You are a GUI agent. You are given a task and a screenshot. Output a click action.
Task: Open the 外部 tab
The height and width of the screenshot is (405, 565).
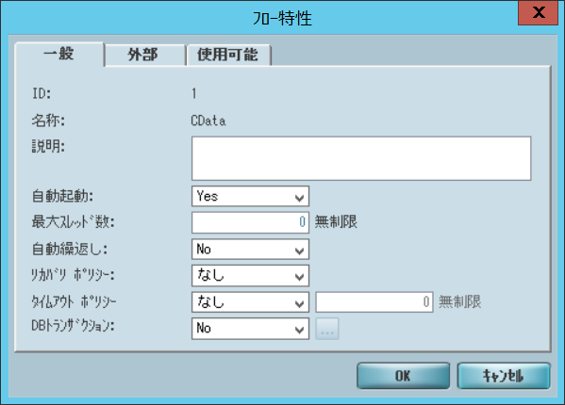click(x=145, y=55)
